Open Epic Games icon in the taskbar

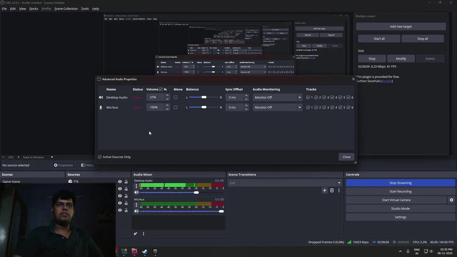[x=155, y=251]
